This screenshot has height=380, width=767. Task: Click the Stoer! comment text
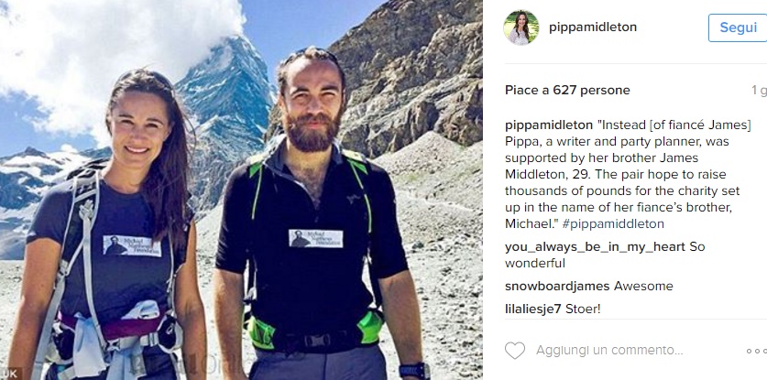tap(583, 309)
